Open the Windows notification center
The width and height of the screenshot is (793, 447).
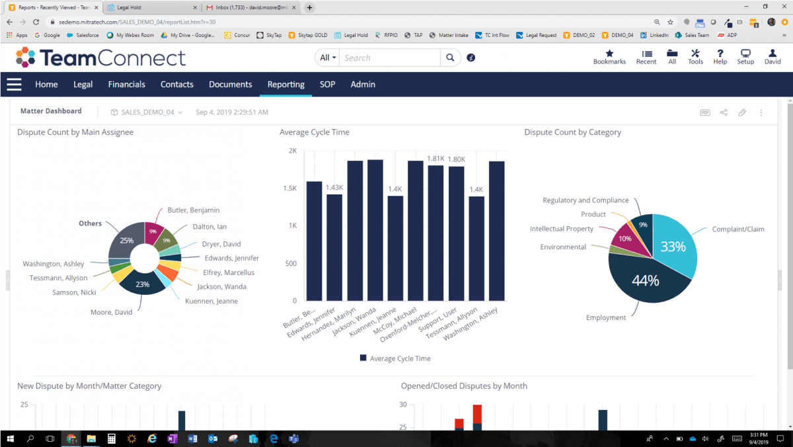coord(780,438)
